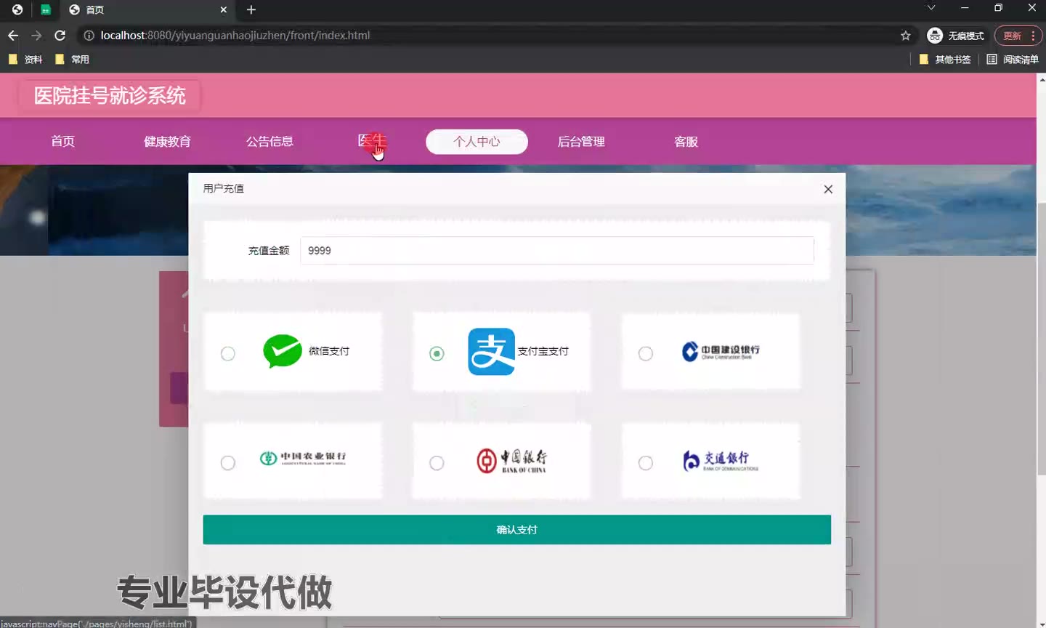Pick the 中国建设银行 radio button
The image size is (1046, 628).
[x=646, y=354]
